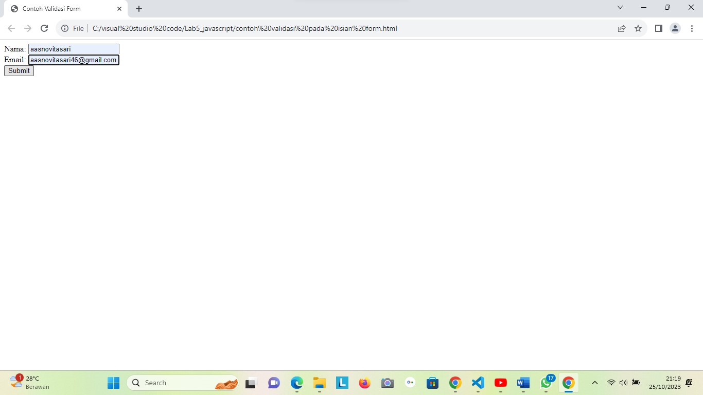Expand hidden icons in the system tray
This screenshot has width=703, height=395.
[x=594, y=383]
